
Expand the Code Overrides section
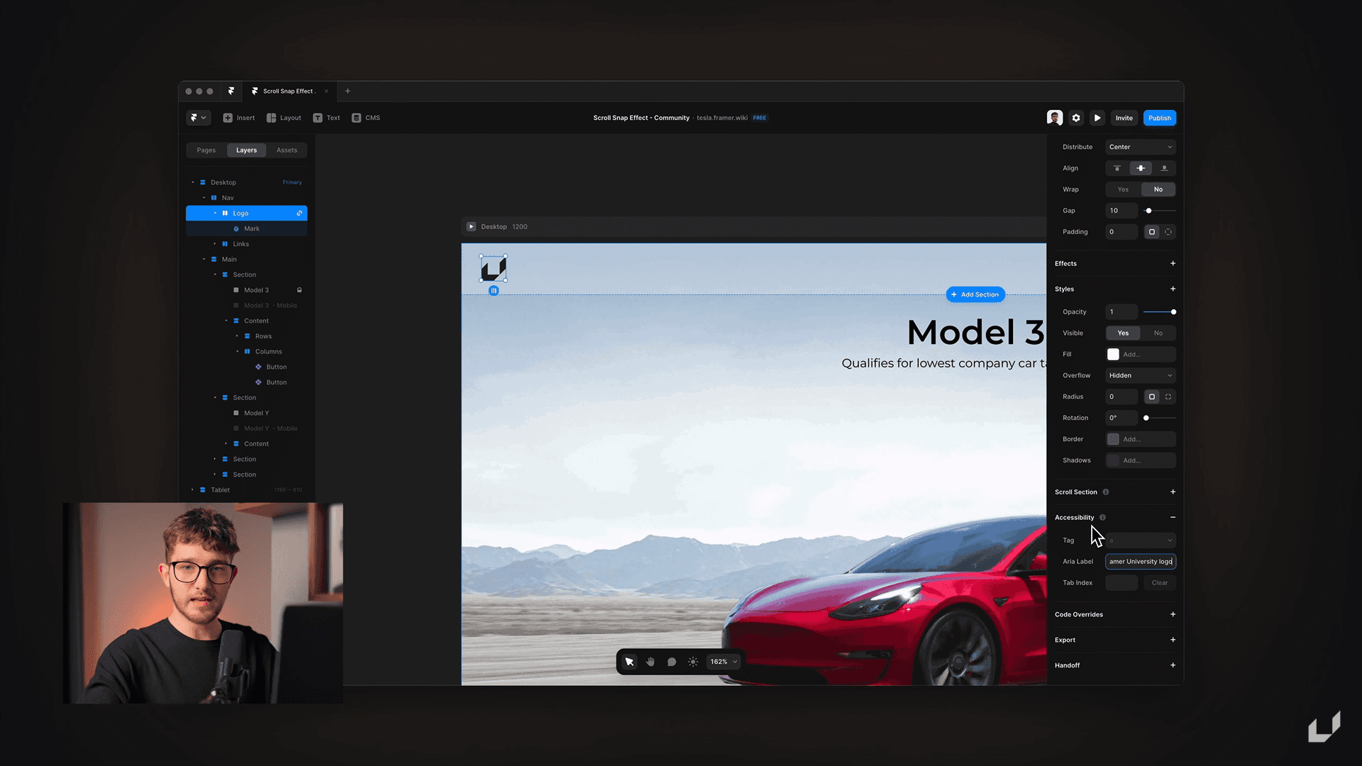pyautogui.click(x=1173, y=614)
